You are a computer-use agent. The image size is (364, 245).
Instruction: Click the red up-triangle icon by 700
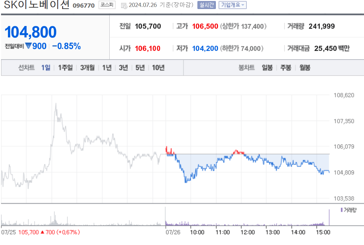click(x=42, y=232)
